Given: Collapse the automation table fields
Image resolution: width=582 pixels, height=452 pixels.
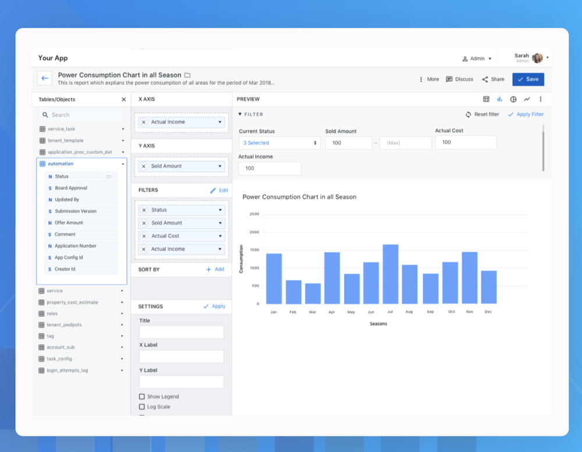Looking at the screenshot, I should click(122, 164).
